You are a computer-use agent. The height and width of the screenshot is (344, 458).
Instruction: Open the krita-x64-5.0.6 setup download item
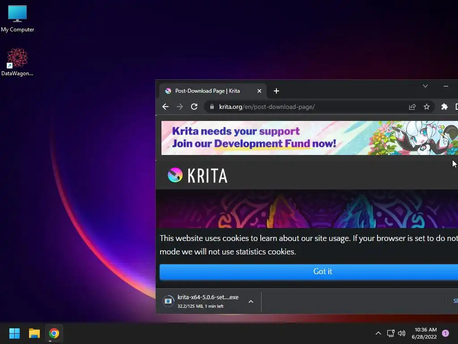[208, 301]
